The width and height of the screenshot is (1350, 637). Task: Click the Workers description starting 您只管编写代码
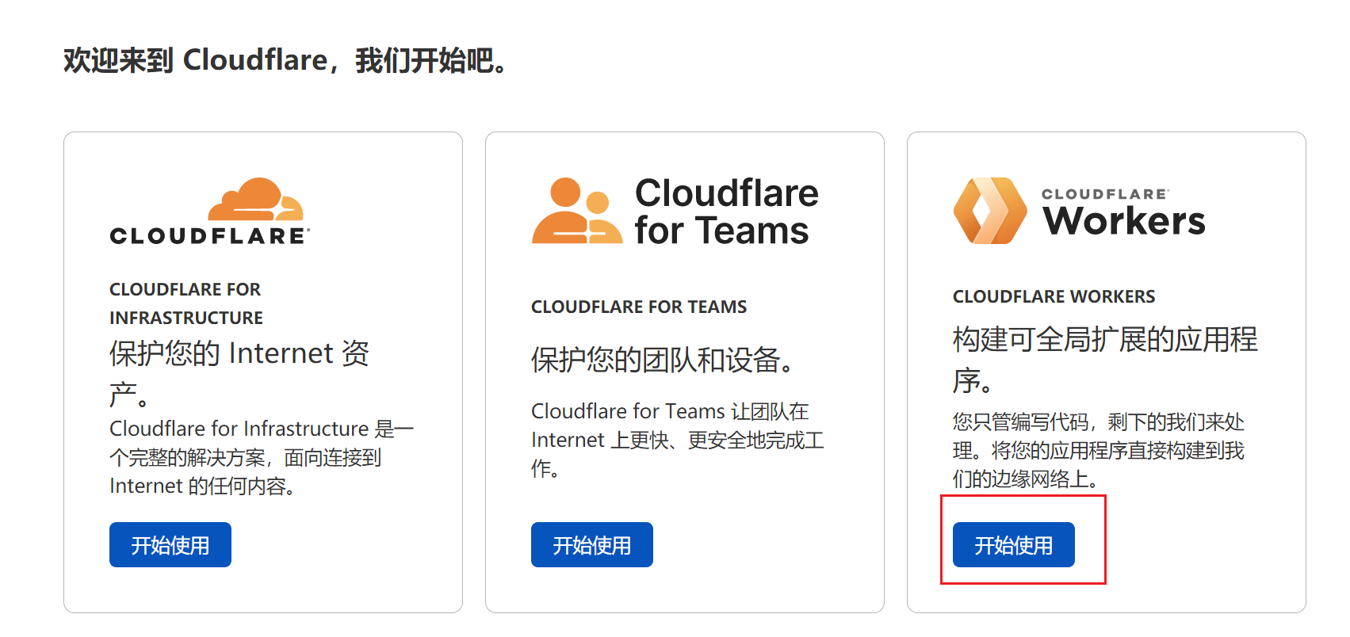tap(1099, 450)
